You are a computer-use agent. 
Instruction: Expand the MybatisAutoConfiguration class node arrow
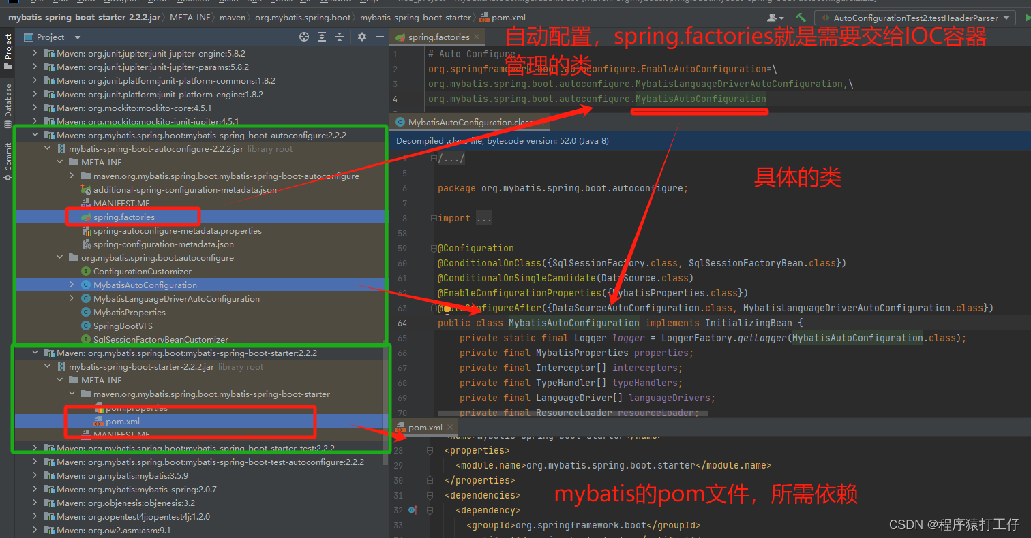pos(72,285)
